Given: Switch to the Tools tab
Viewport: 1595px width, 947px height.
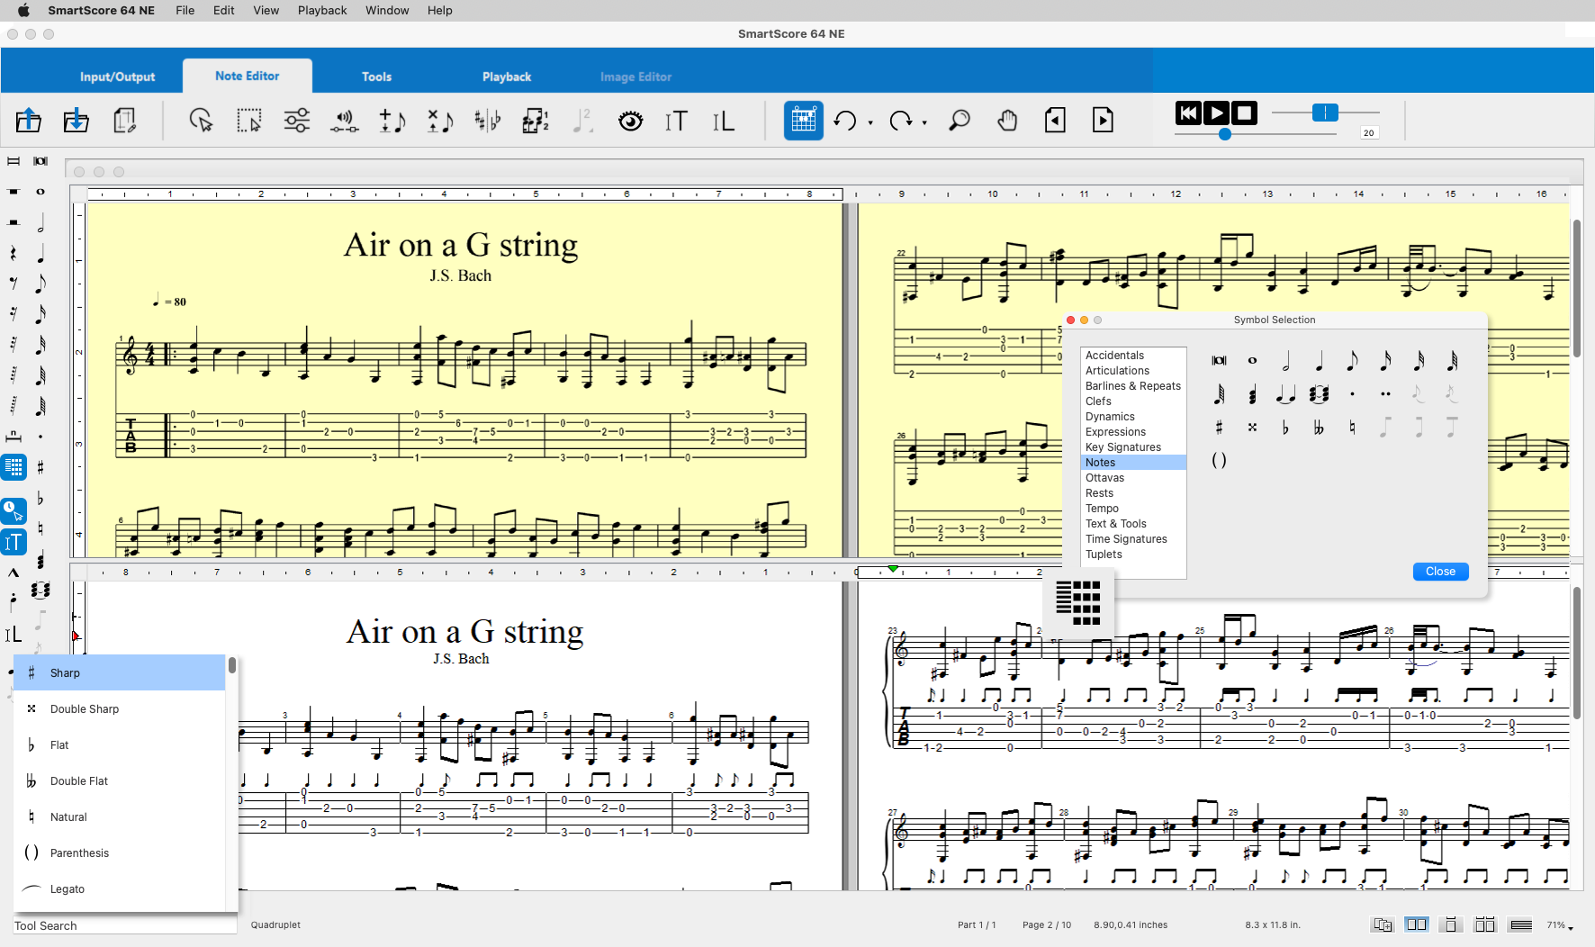Looking at the screenshot, I should (376, 77).
